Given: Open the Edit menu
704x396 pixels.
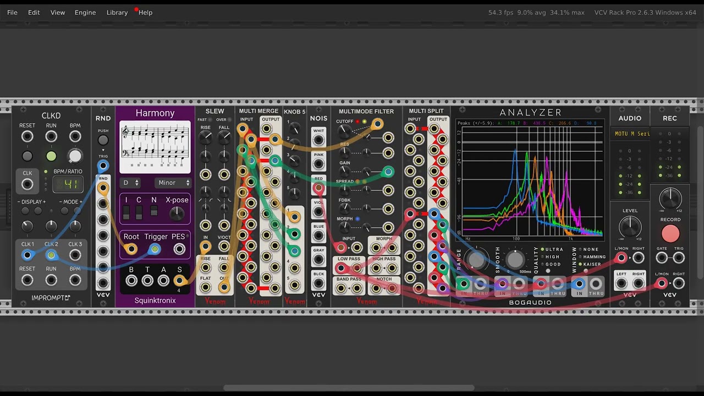Looking at the screenshot, I should [x=34, y=12].
